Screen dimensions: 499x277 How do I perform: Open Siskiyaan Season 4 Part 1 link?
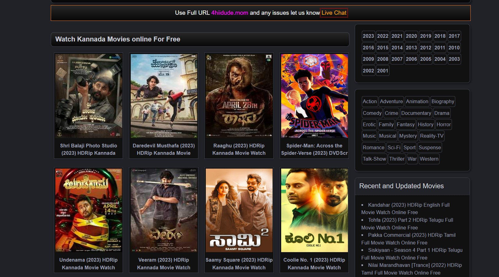tap(412, 254)
